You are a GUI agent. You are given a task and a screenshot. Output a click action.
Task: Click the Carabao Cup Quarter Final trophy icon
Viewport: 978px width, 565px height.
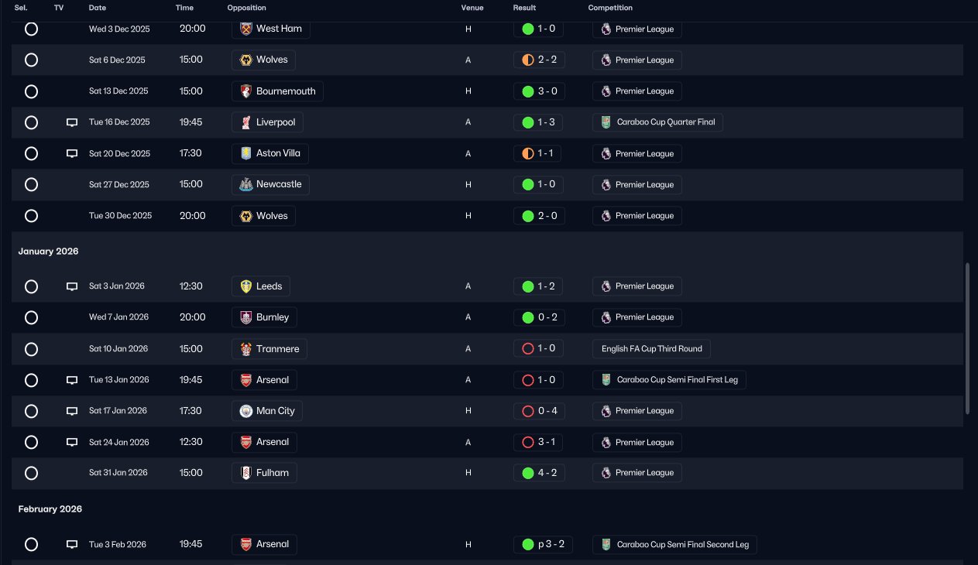[x=606, y=122]
